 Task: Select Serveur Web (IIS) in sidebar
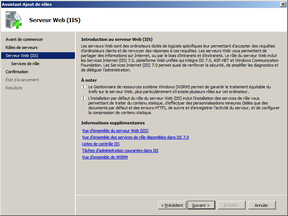click(x=22, y=56)
